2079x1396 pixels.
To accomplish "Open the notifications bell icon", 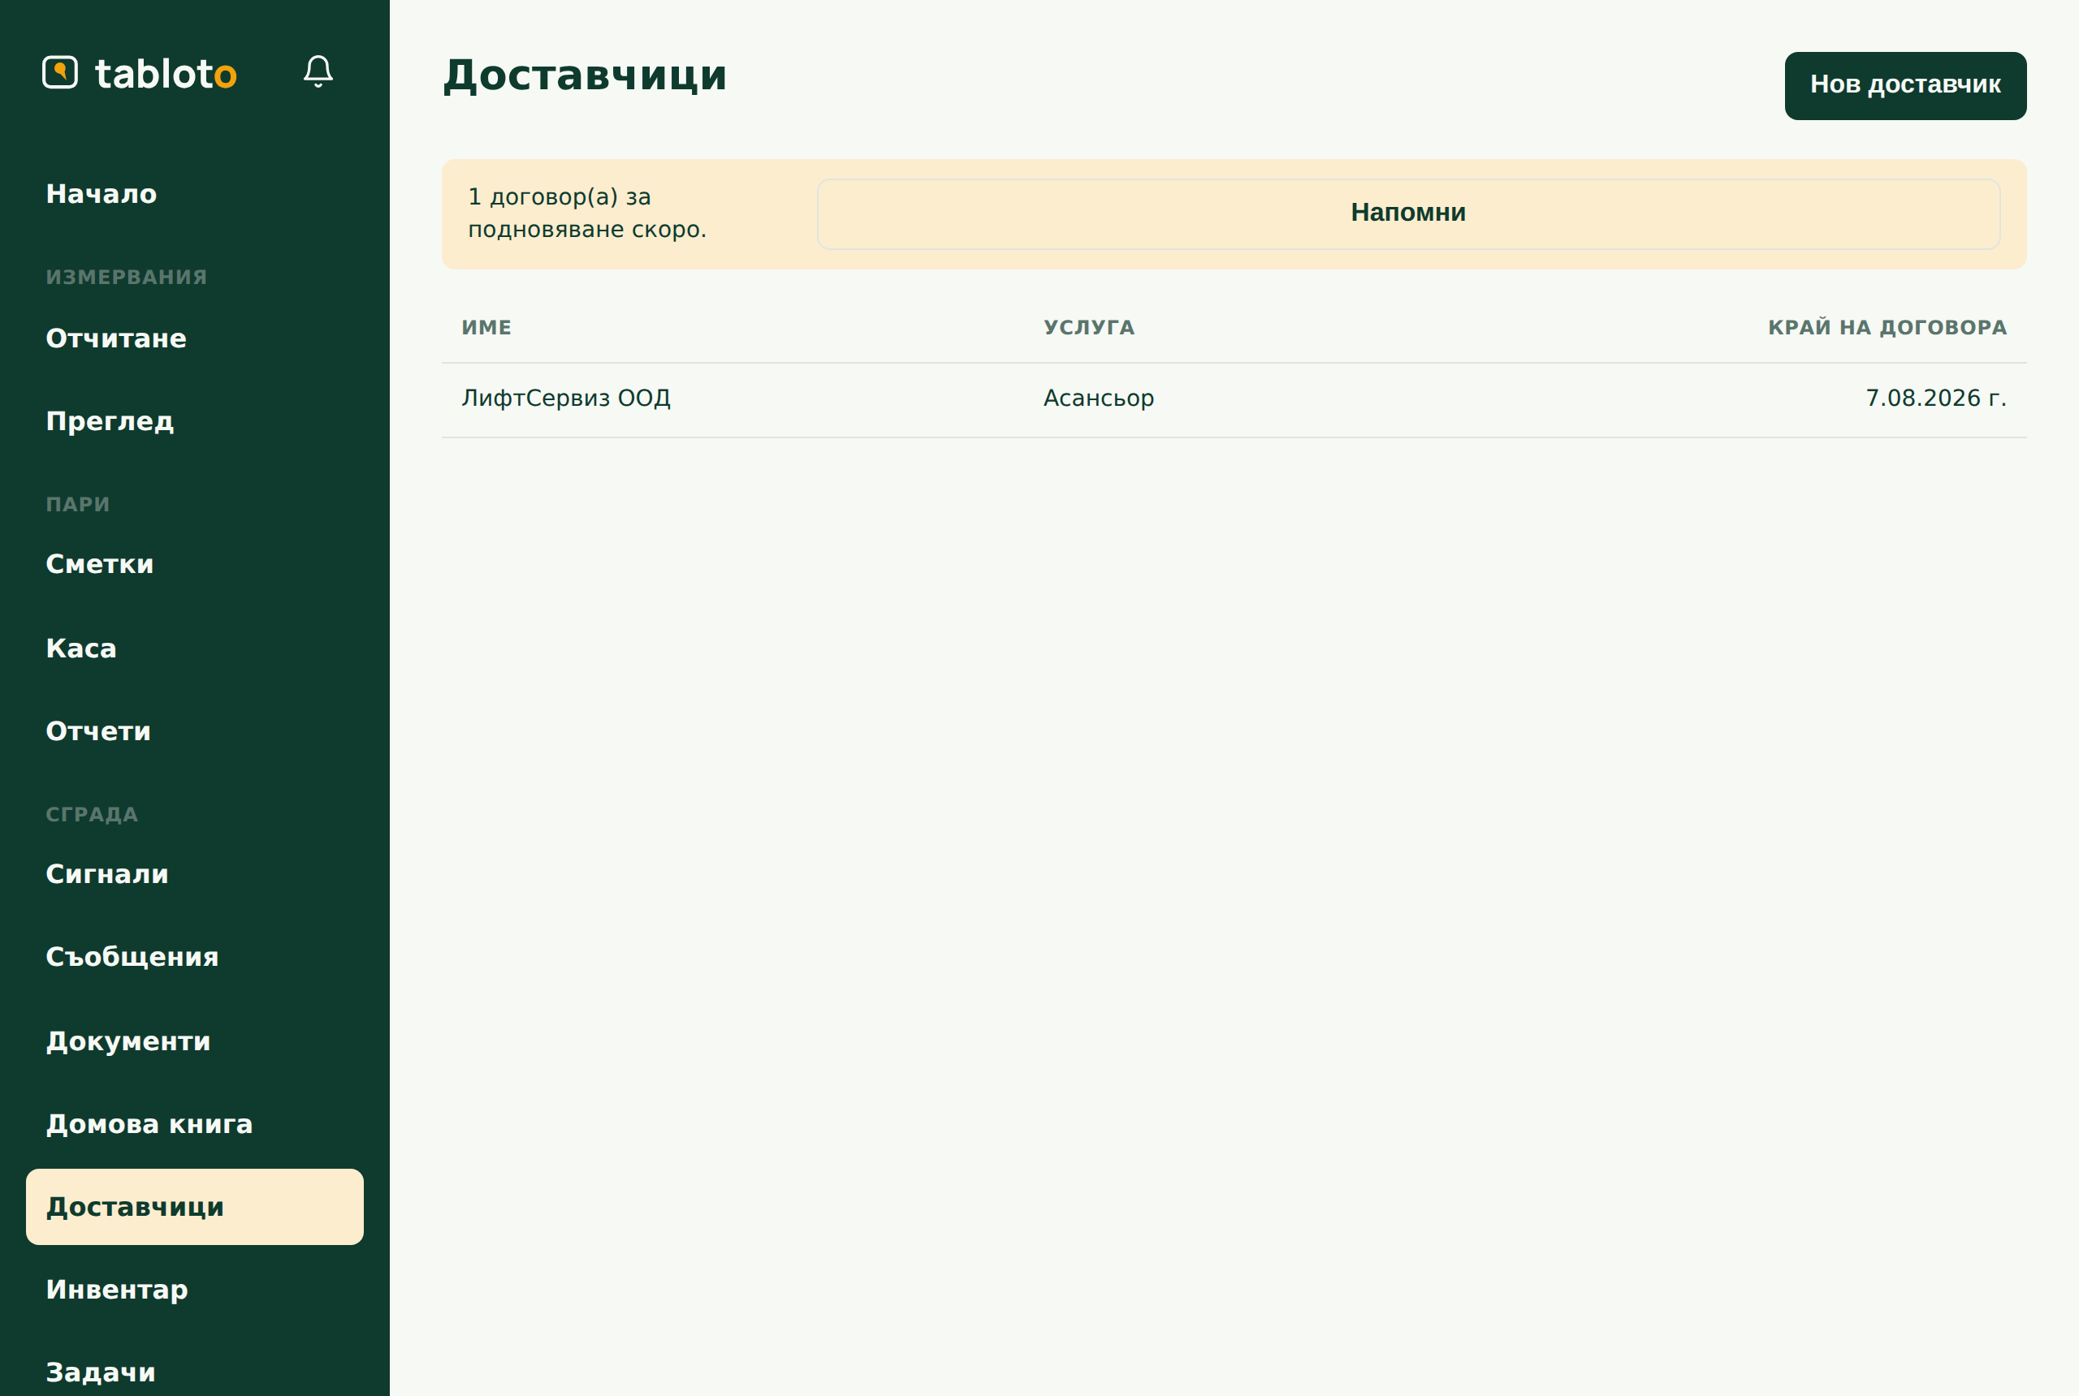I will coord(318,72).
